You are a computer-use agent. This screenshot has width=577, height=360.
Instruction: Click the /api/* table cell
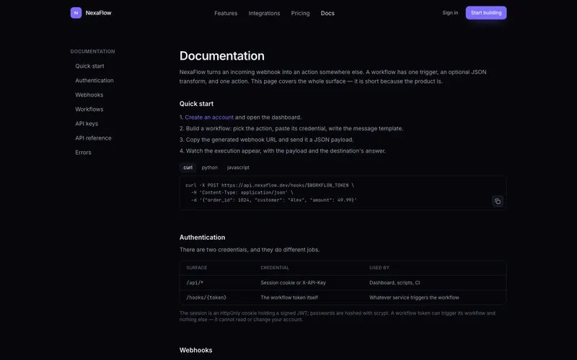click(x=195, y=283)
